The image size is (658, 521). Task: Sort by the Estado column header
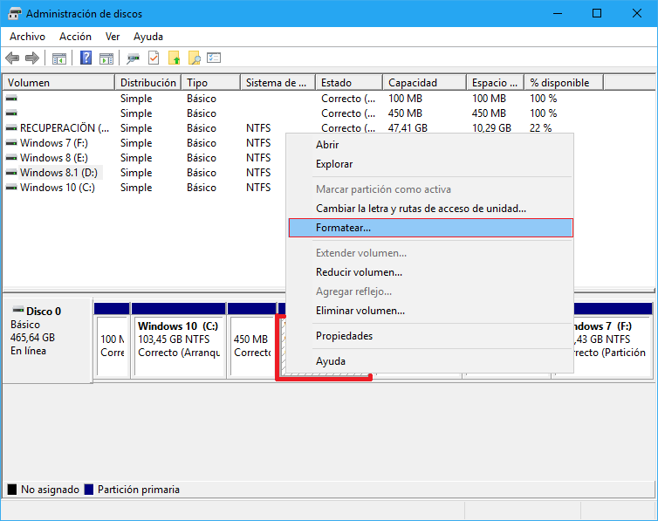pos(349,83)
